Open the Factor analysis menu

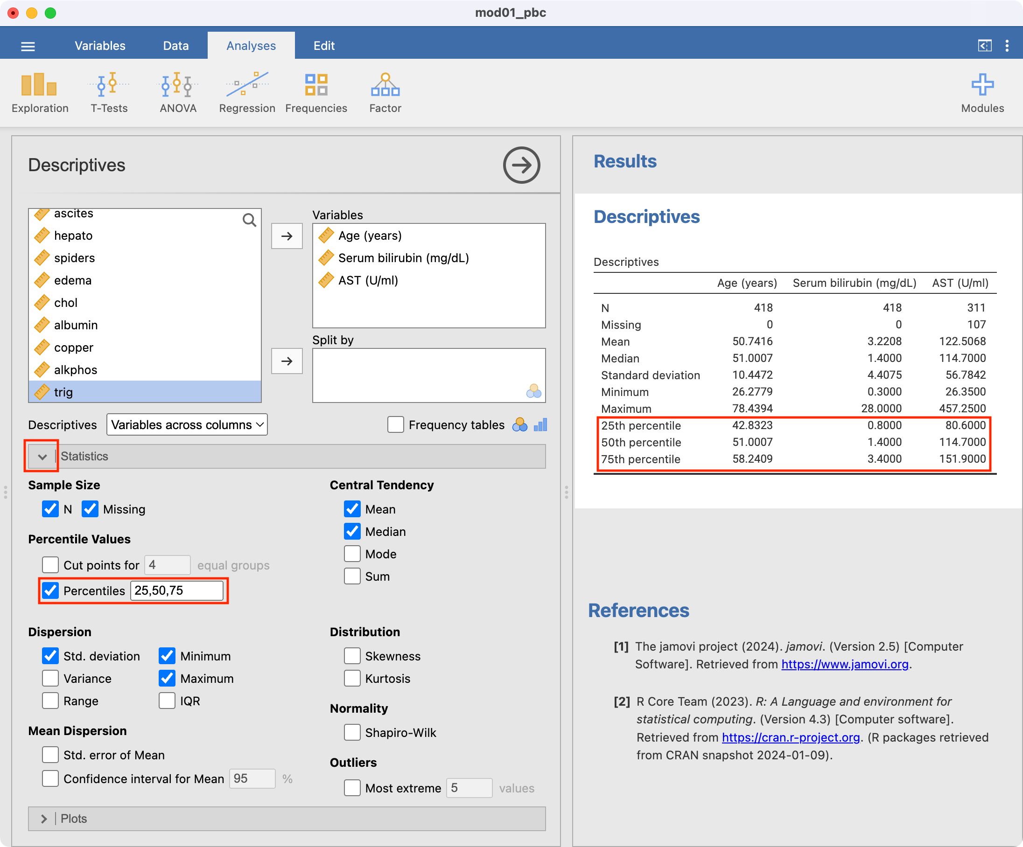point(385,93)
